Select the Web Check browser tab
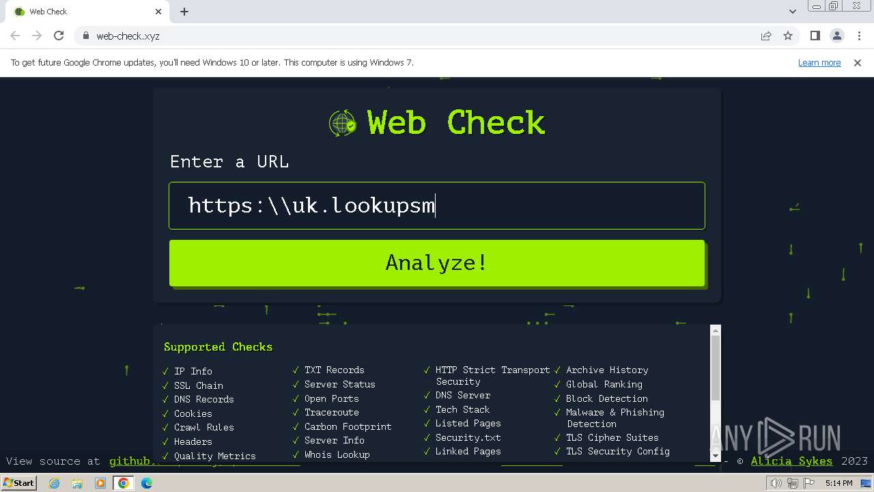Image resolution: width=874 pixels, height=492 pixels. click(x=87, y=12)
